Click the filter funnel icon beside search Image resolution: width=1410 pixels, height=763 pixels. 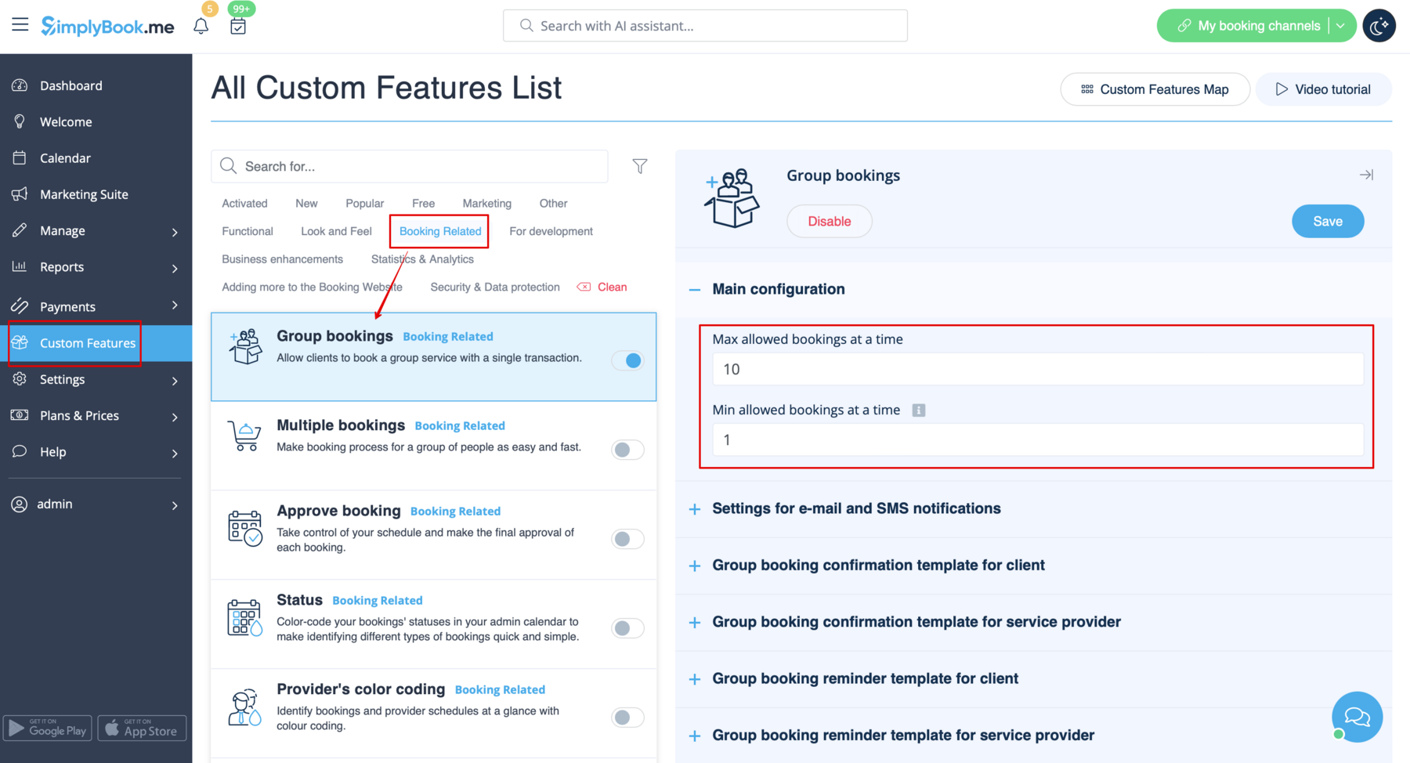coord(640,166)
